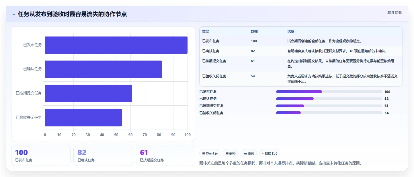Viewport: 414px width, 177px height.
Task: Click the lightning icon beside the title
Action: tap(13, 14)
